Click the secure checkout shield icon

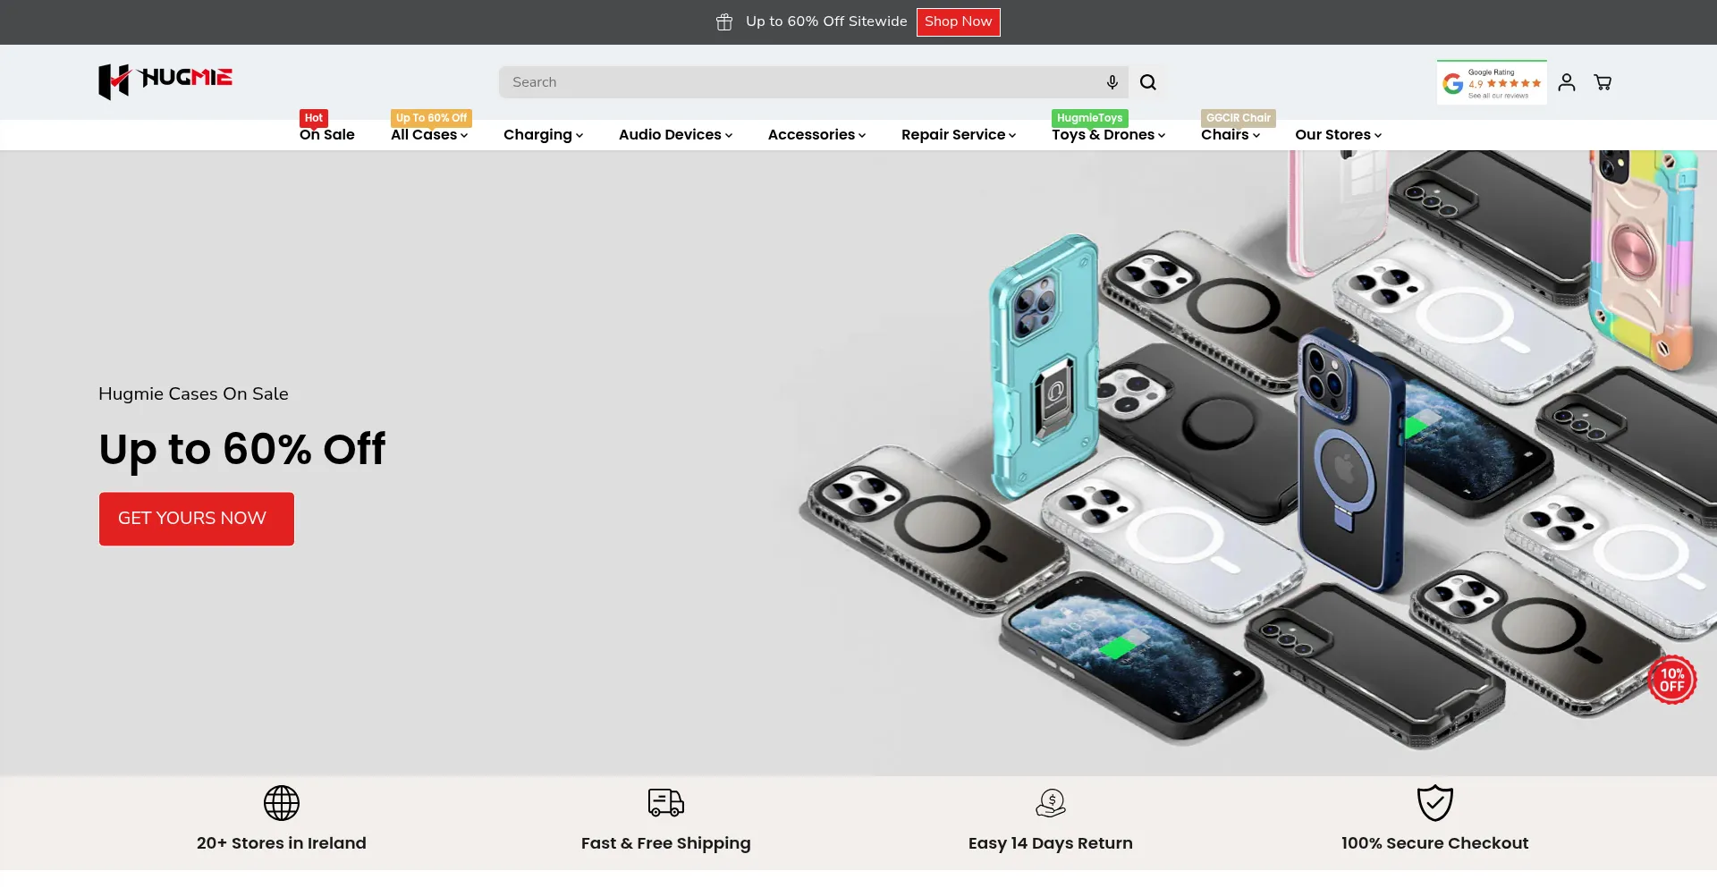click(x=1435, y=803)
